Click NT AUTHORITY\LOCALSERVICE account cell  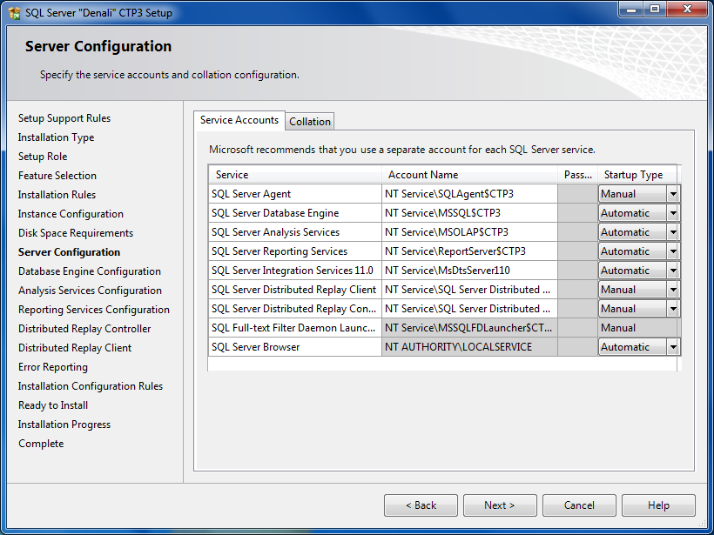pos(469,347)
